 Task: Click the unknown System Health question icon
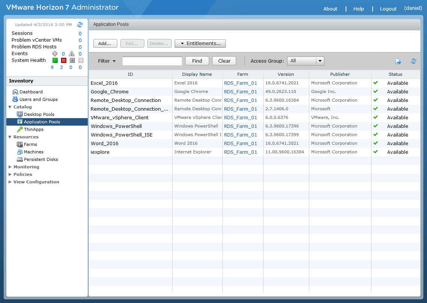pyautogui.click(x=81, y=60)
